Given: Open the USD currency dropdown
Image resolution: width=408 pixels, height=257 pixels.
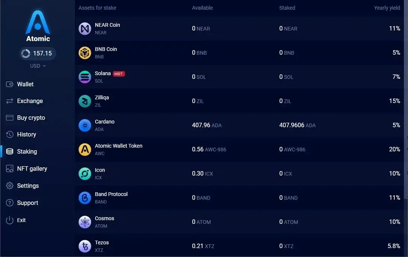Looking at the screenshot, I should 38,66.
